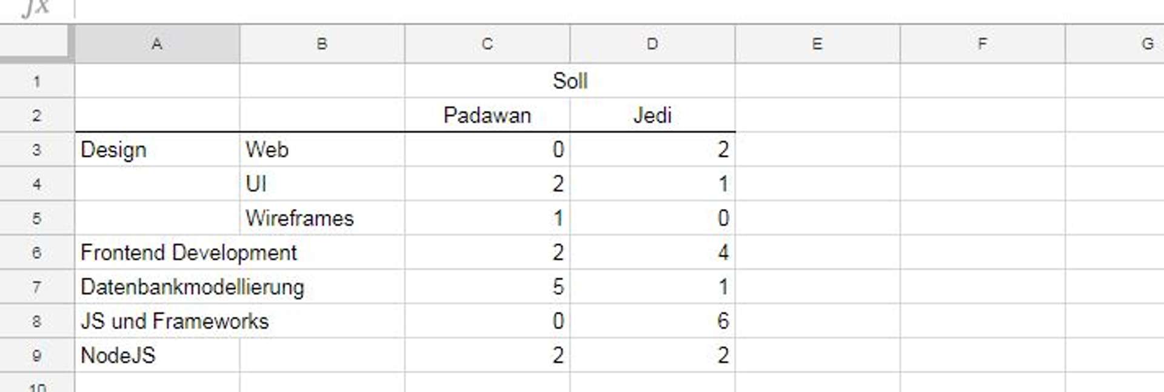
Task: Click the cell showing 6 under Jedi
Action: [652, 322]
